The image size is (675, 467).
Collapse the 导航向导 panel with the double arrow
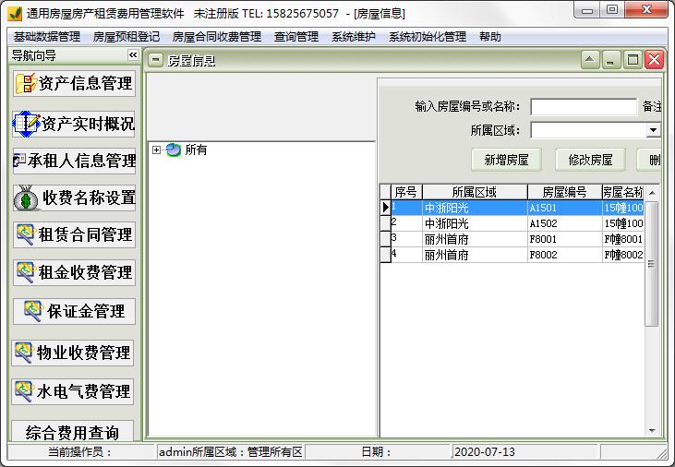click(132, 55)
